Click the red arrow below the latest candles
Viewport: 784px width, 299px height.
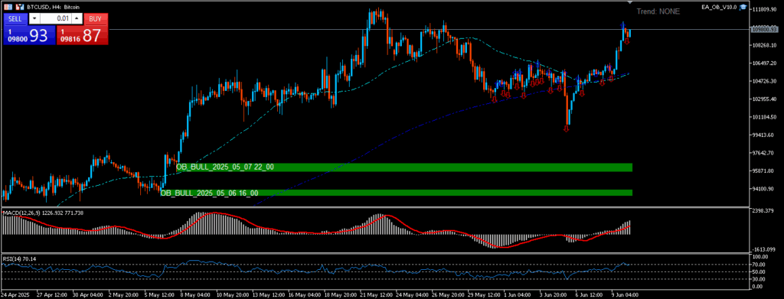click(626, 41)
